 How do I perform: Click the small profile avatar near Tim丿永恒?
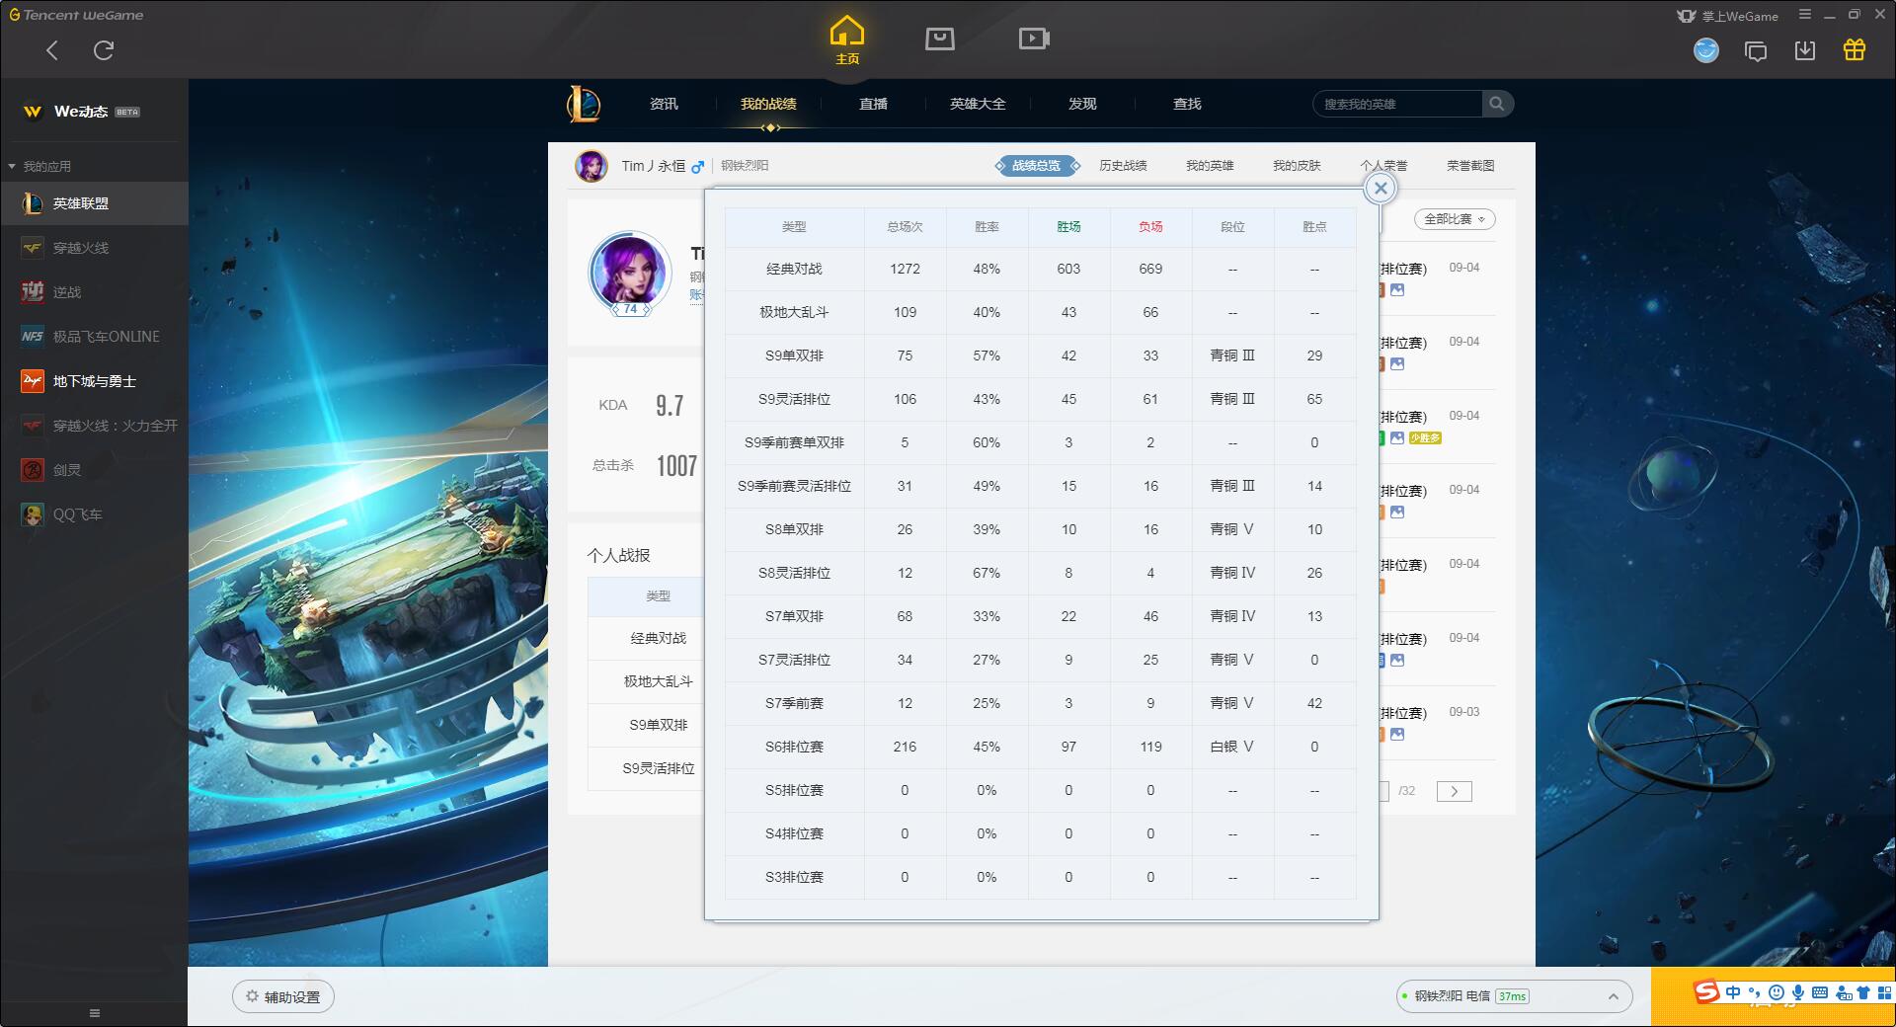[592, 166]
